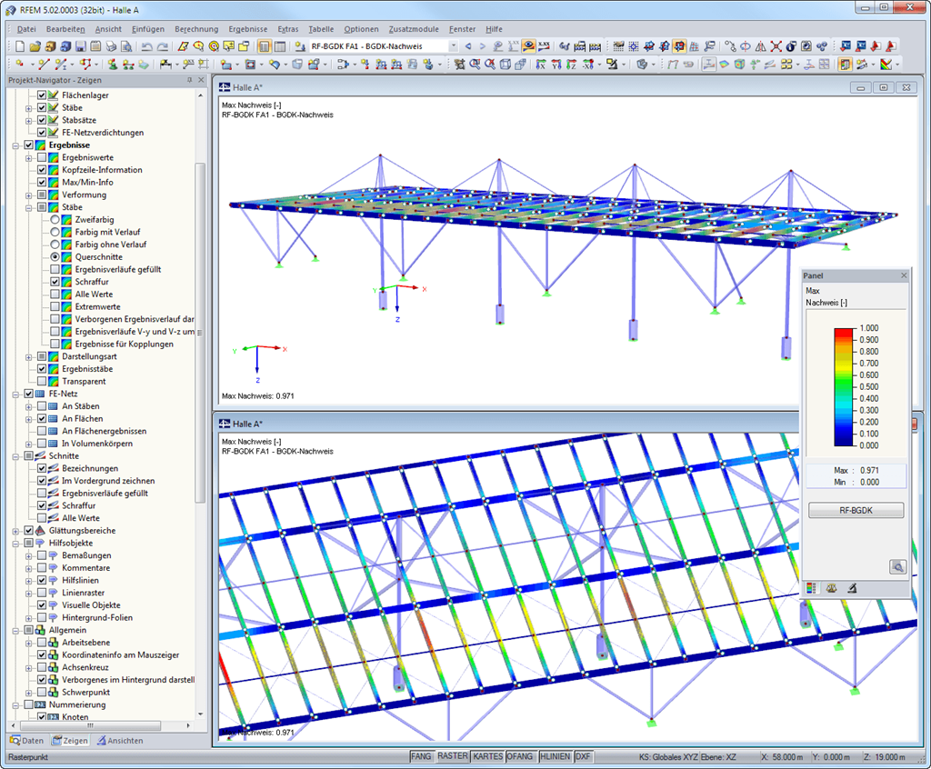Click the measurement/info icon near the toolbar right
Viewport: 931px width, 769px height.
click(790, 46)
